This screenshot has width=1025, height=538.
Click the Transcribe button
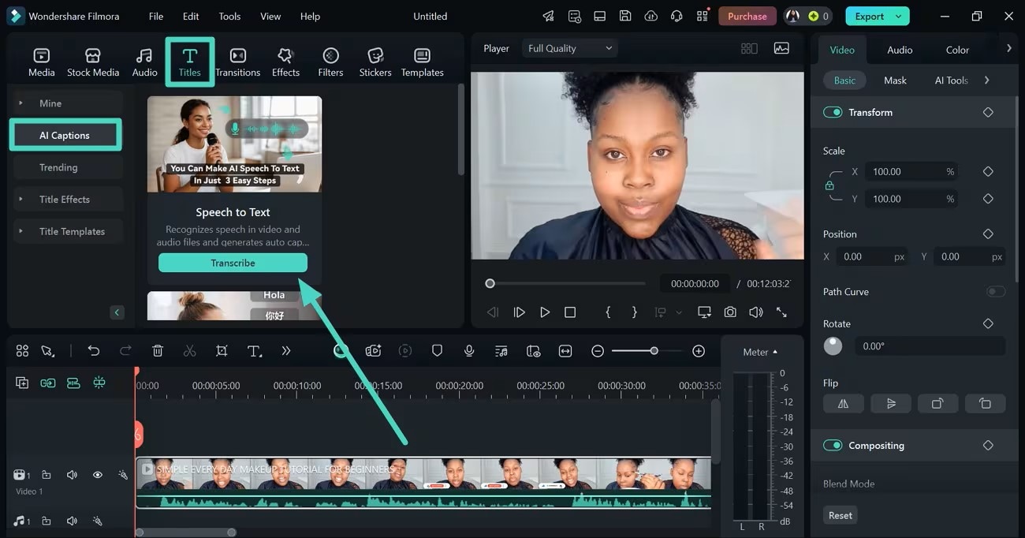(233, 261)
